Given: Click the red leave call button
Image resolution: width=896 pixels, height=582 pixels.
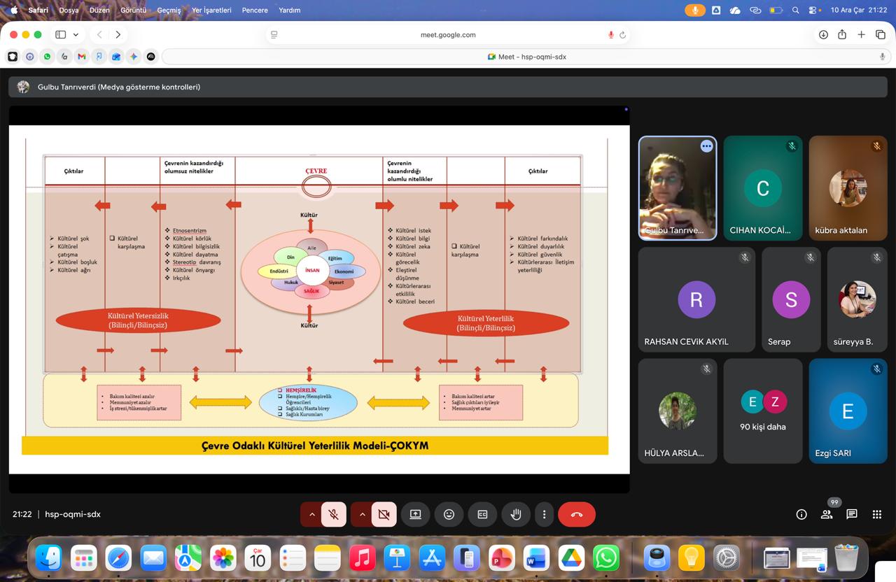Looking at the screenshot, I should pyautogui.click(x=576, y=514).
